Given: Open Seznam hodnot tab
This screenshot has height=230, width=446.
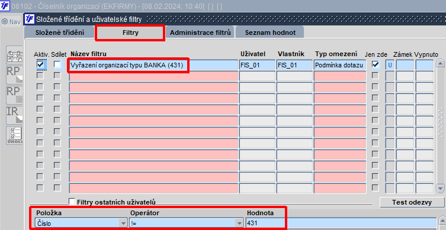Looking at the screenshot, I should 270,33.
